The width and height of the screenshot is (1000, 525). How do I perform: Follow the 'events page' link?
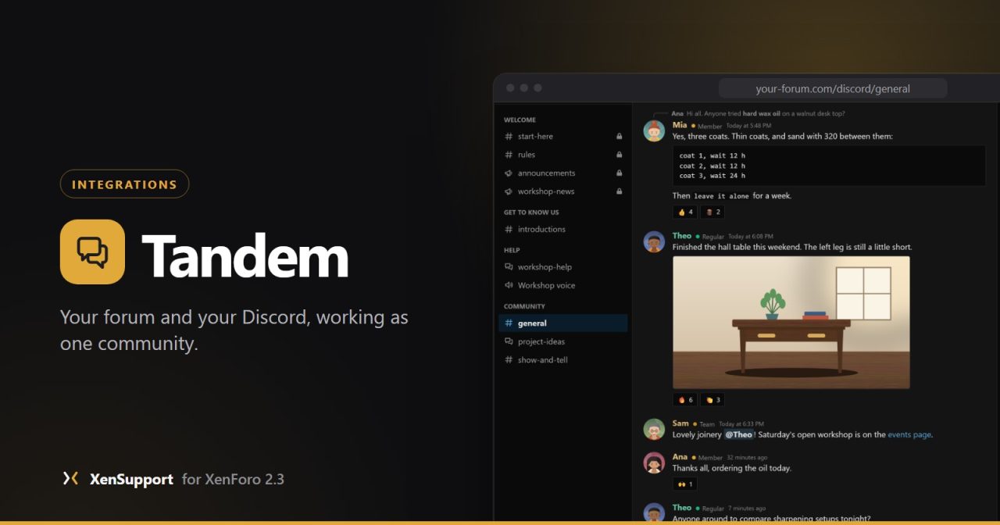click(x=909, y=434)
